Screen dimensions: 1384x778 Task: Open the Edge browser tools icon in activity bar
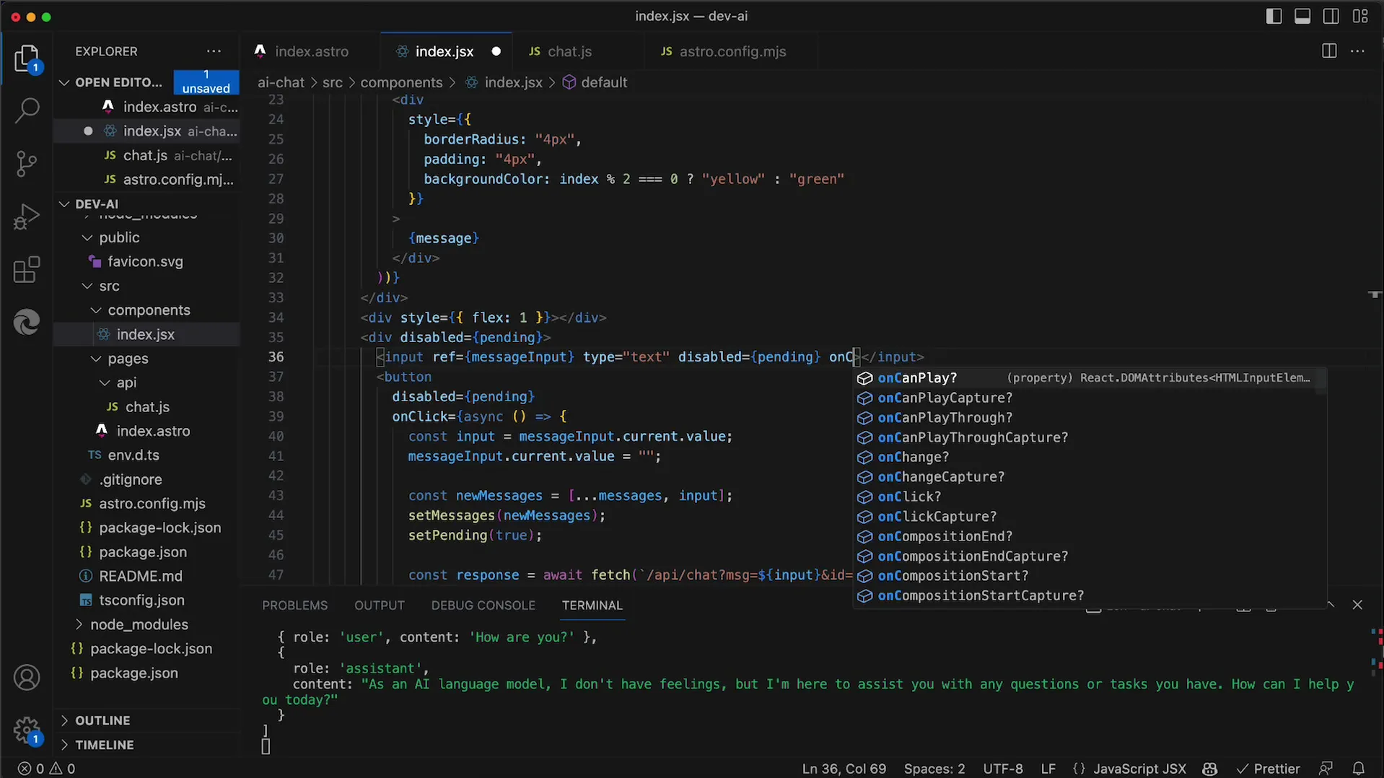27,322
